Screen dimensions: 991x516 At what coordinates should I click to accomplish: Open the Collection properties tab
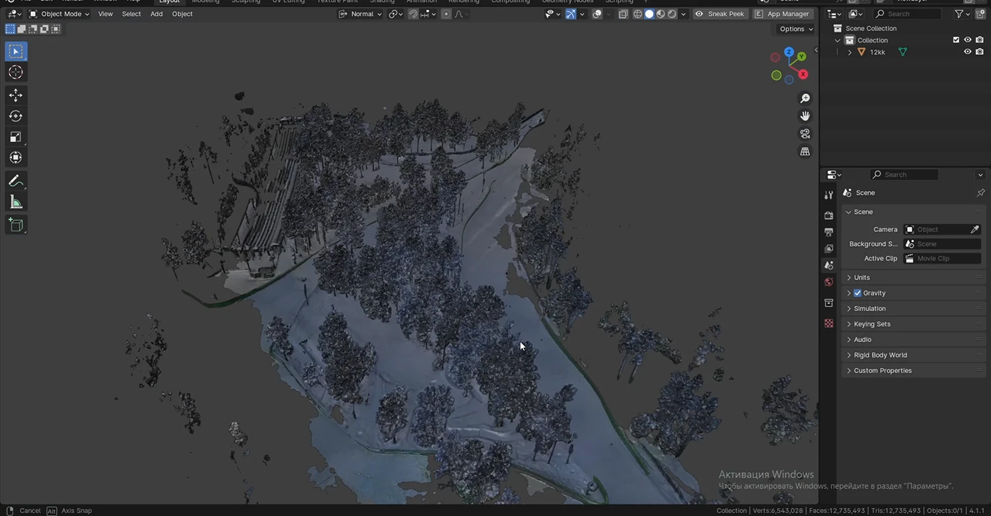[x=828, y=303]
